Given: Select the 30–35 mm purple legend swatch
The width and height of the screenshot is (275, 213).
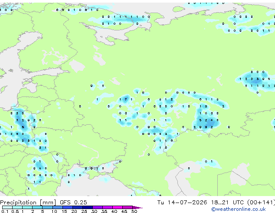Looking at the screenshot, I should (97, 207).
